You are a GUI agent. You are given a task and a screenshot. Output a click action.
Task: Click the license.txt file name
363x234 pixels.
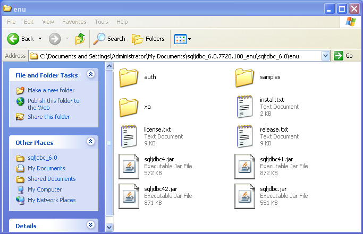click(x=157, y=129)
